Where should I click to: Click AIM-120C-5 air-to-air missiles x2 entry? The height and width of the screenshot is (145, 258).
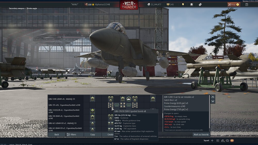click(179, 97)
